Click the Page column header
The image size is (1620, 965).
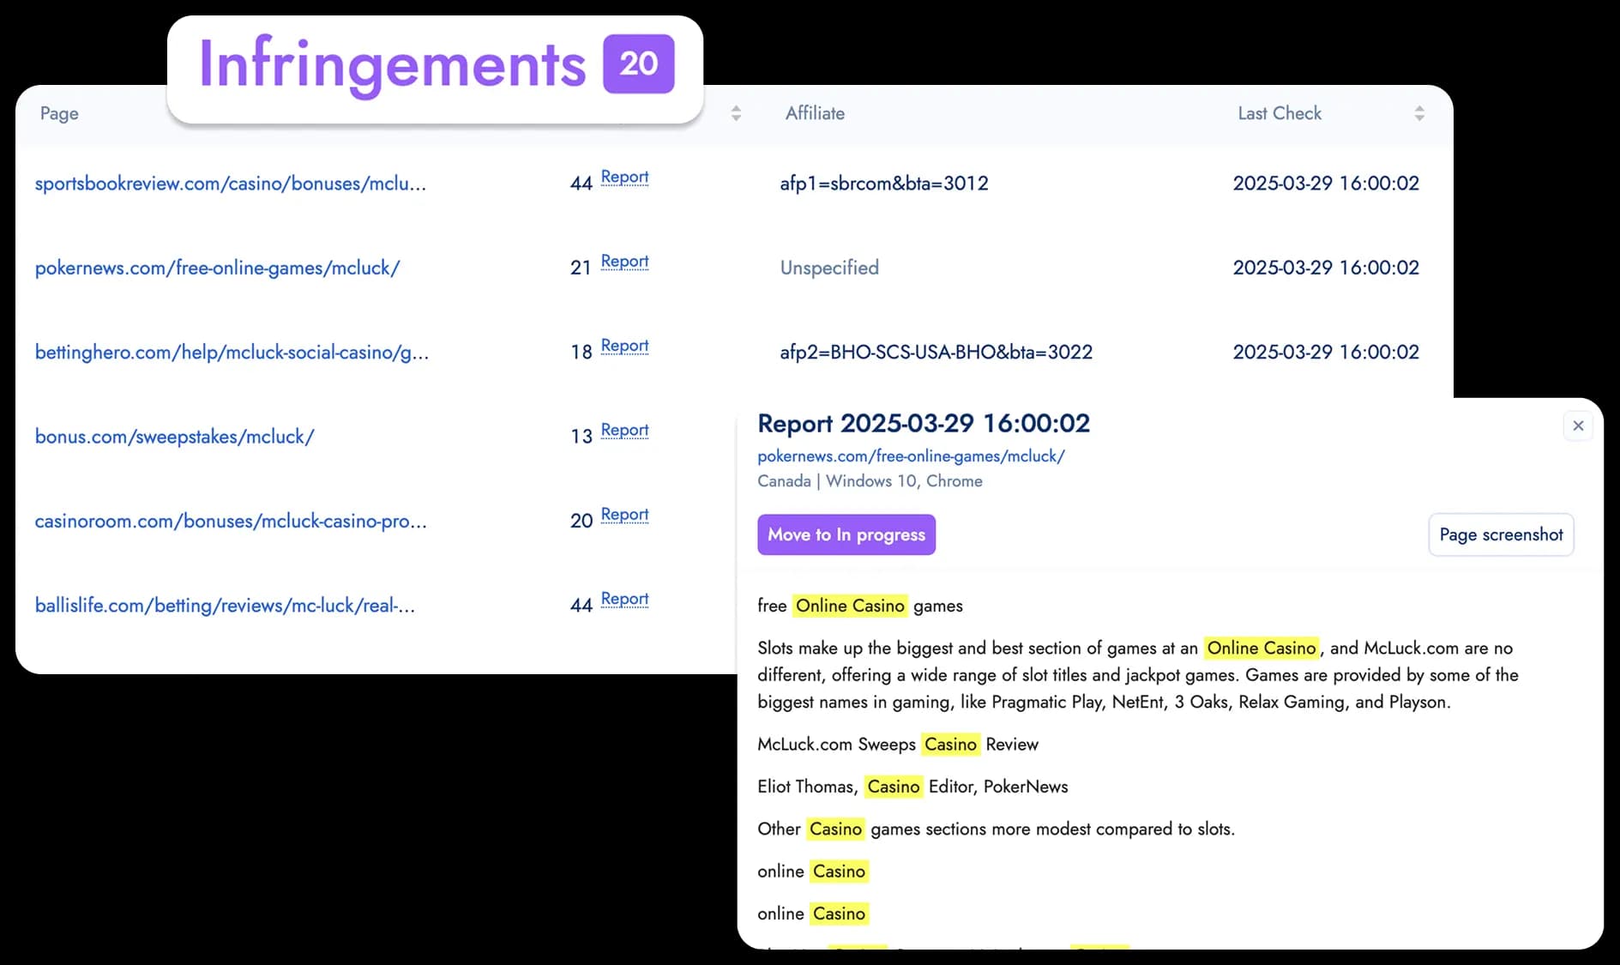59,113
